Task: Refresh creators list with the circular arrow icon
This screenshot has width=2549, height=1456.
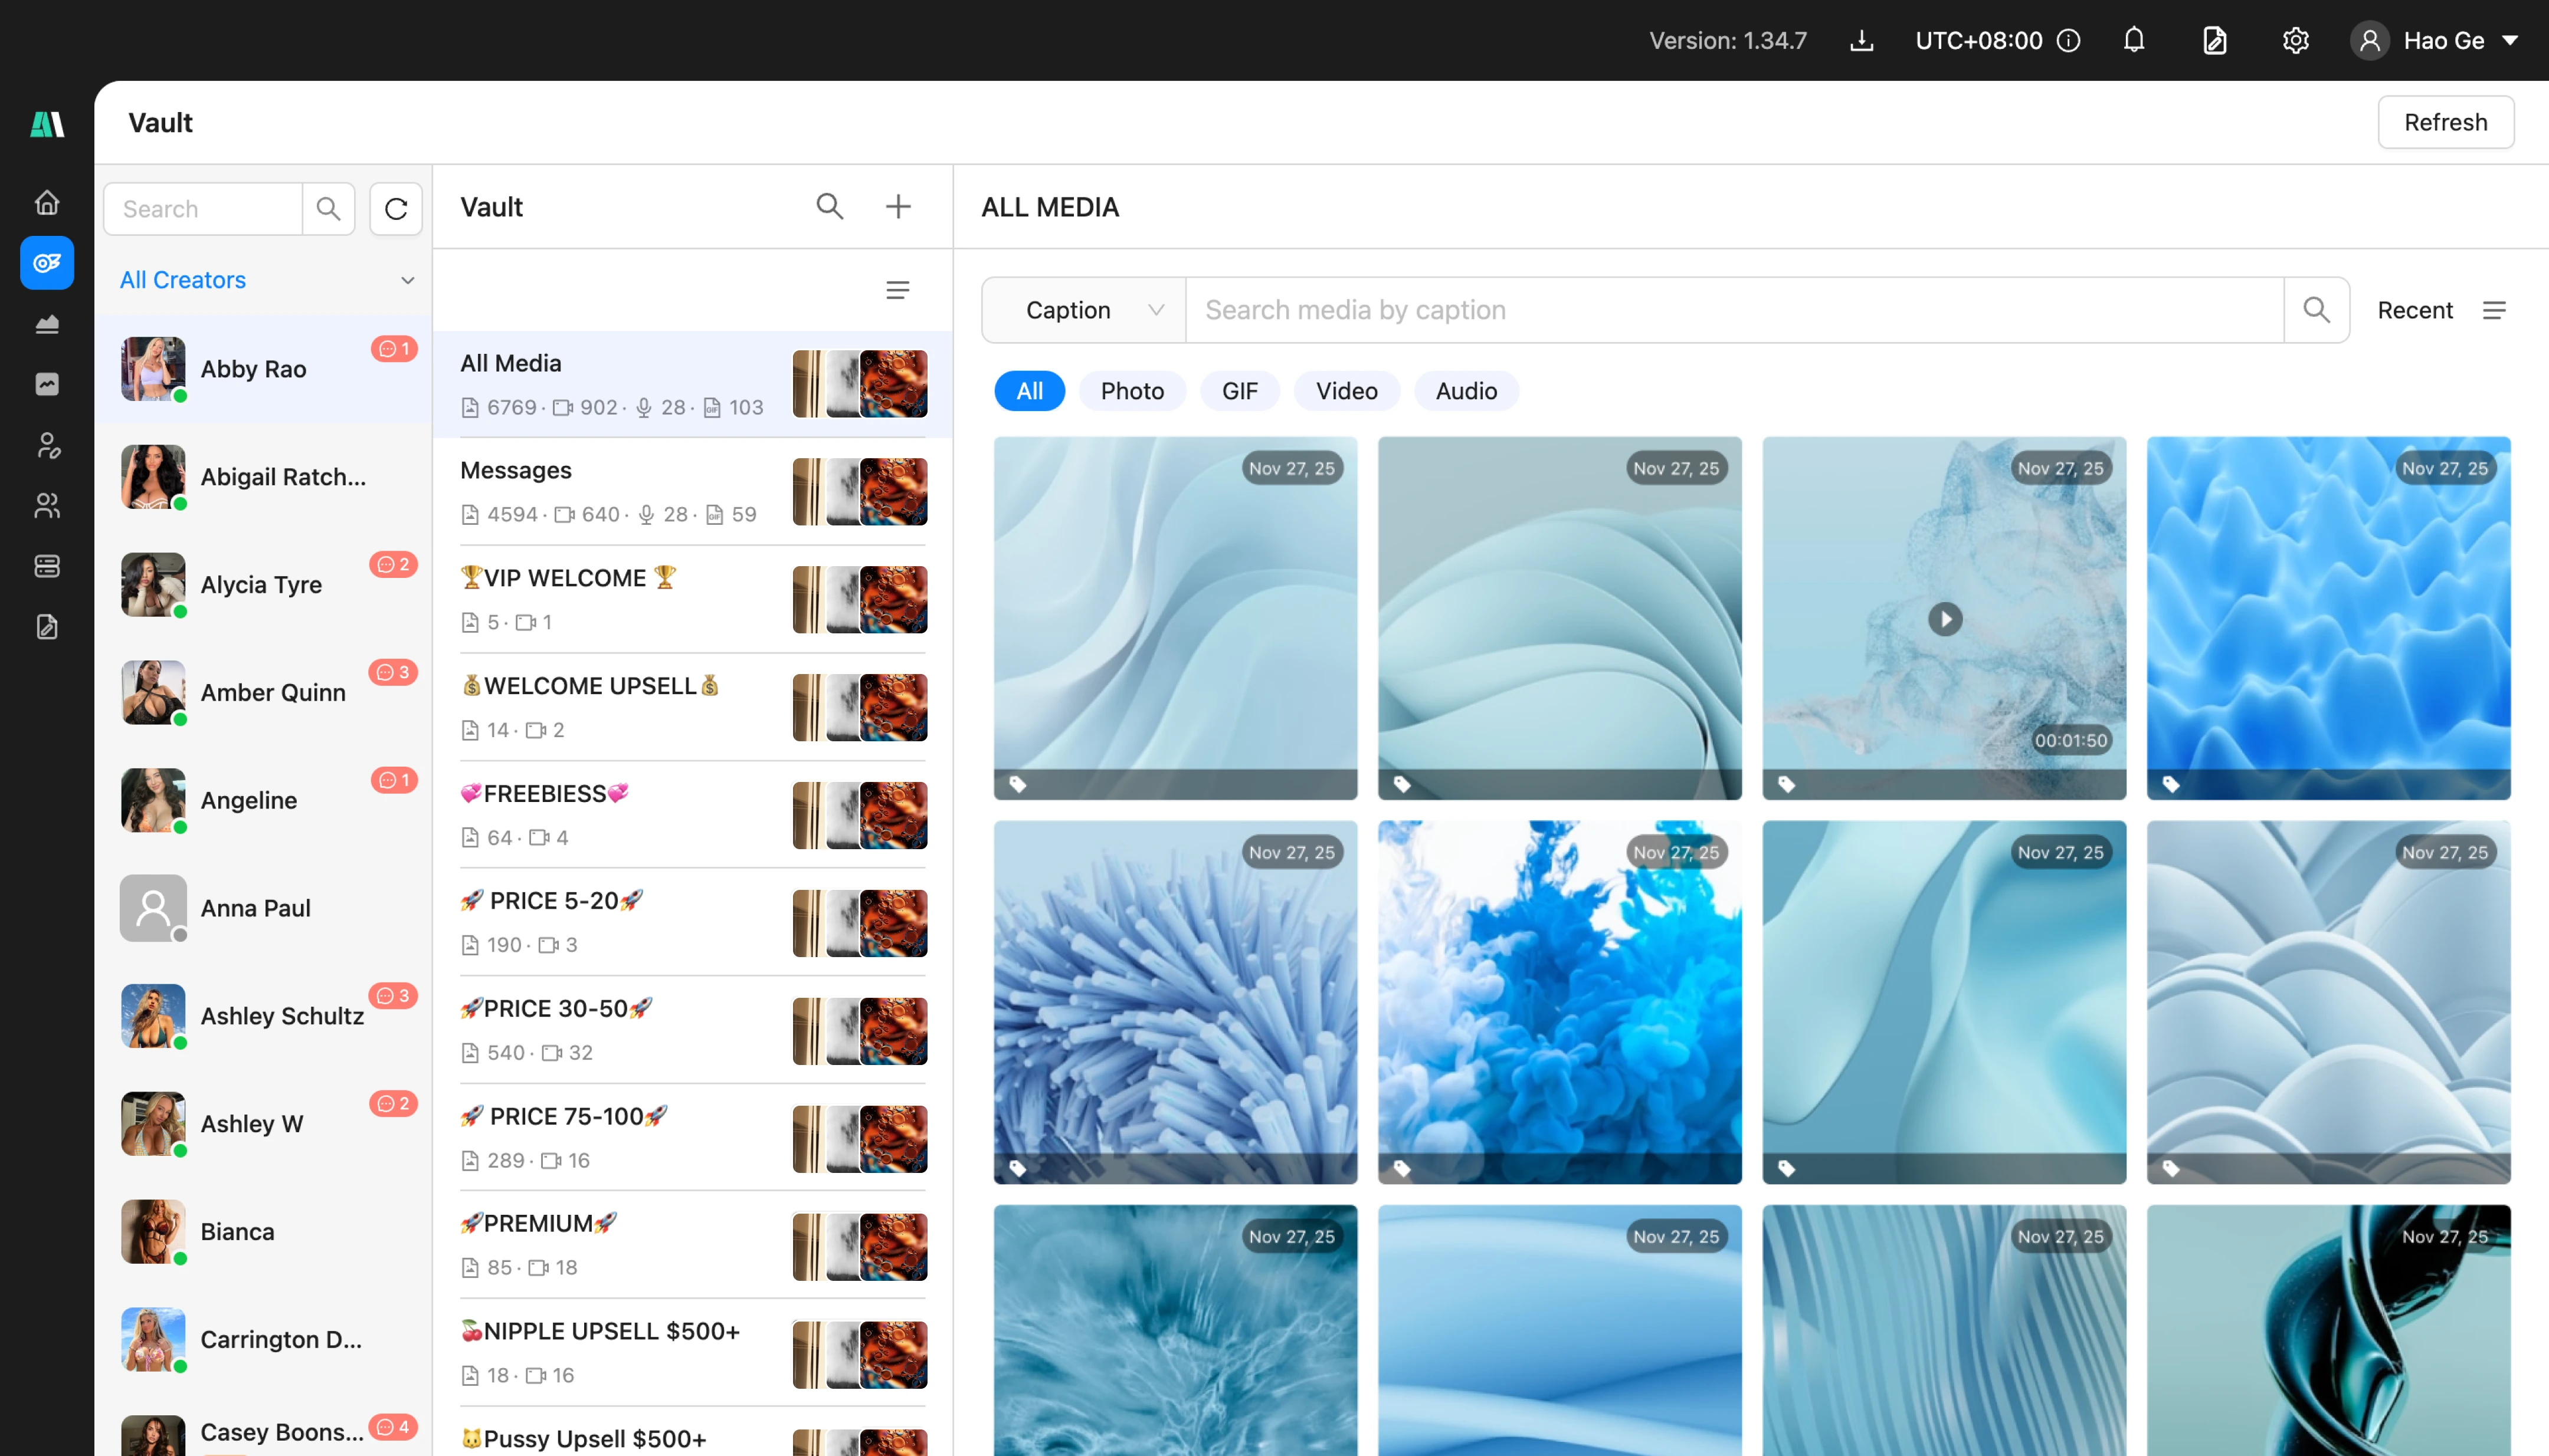Action: coord(396,209)
